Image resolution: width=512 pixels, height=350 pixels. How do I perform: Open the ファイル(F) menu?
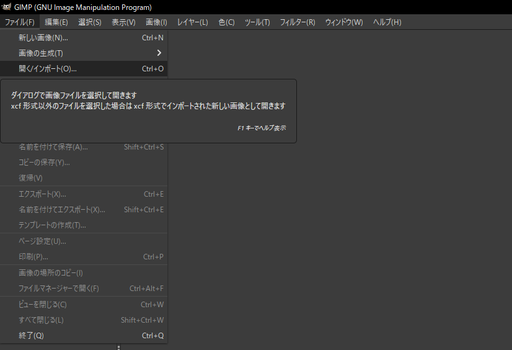(20, 22)
